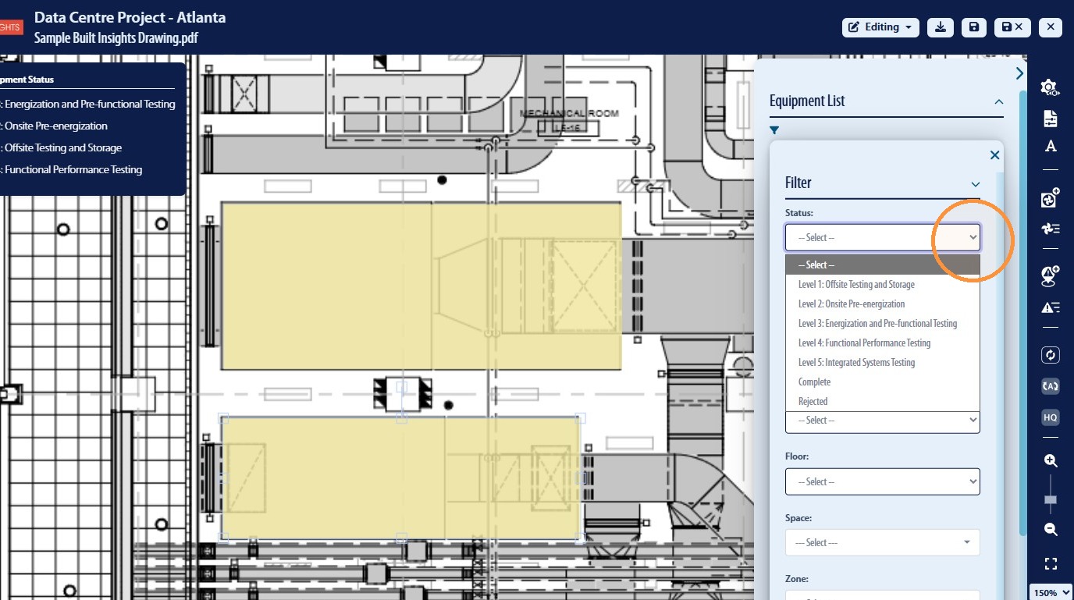1074x600 pixels.
Task: Add new equipment using fan-plus icon
Action: pyautogui.click(x=1050, y=199)
